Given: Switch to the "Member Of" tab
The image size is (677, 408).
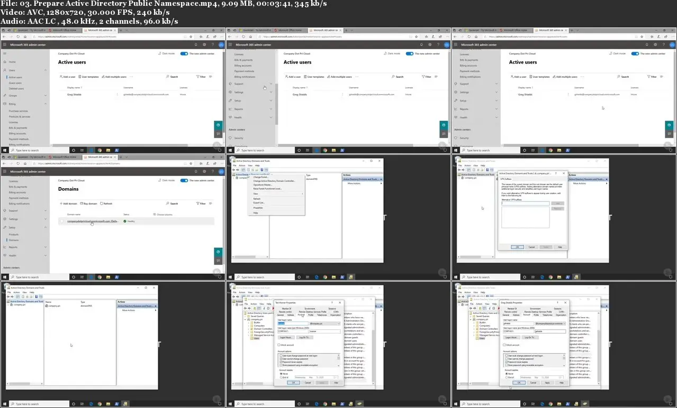Looking at the screenshot, I should point(286,309).
